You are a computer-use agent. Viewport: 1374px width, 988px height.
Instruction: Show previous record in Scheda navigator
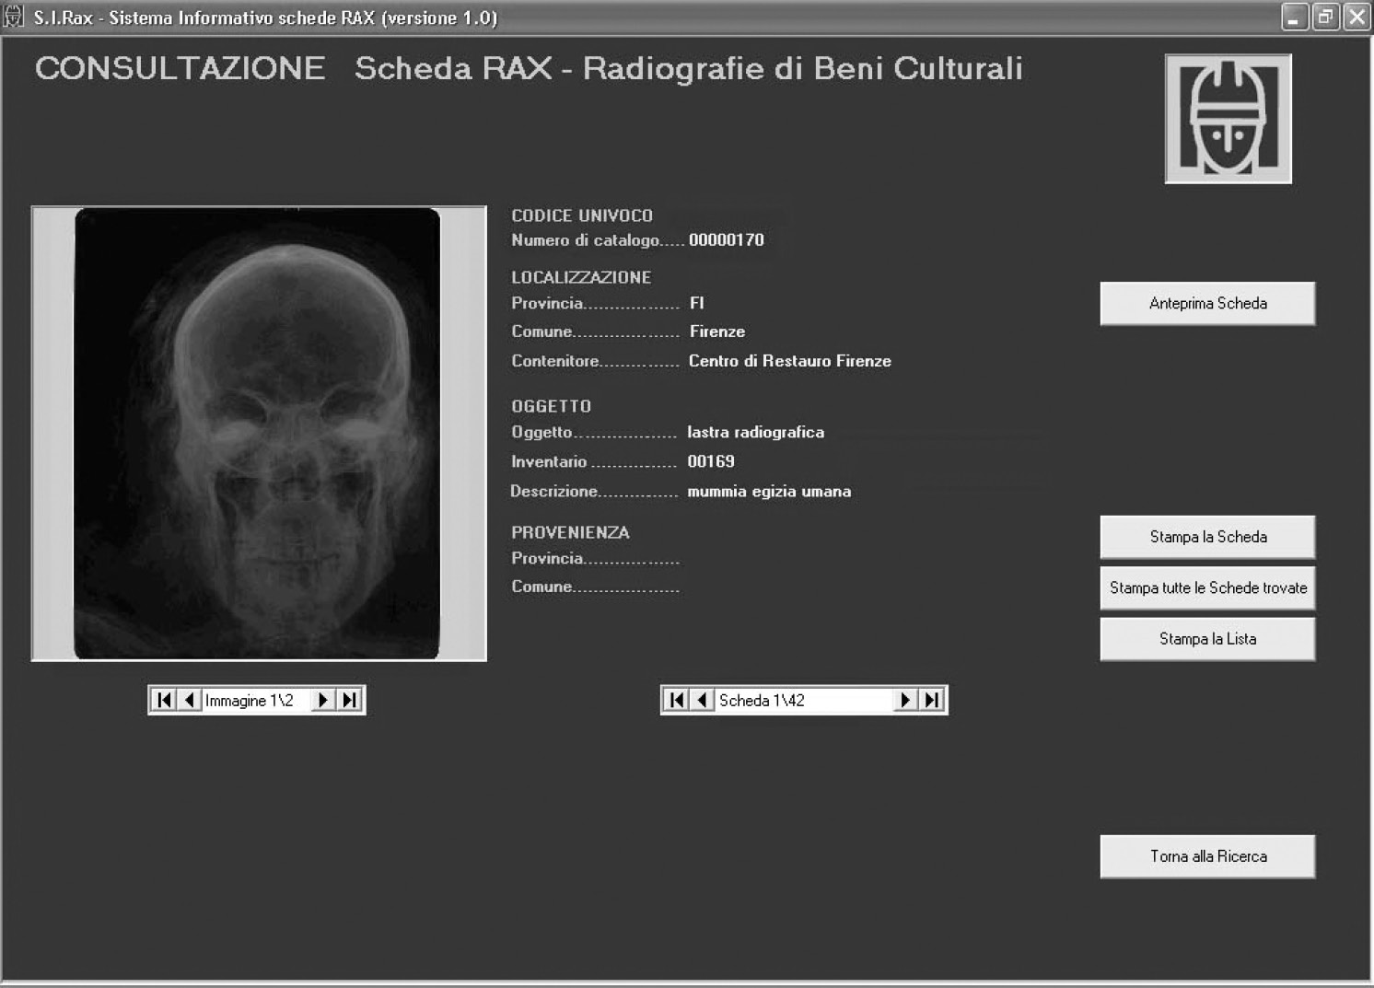[703, 700]
